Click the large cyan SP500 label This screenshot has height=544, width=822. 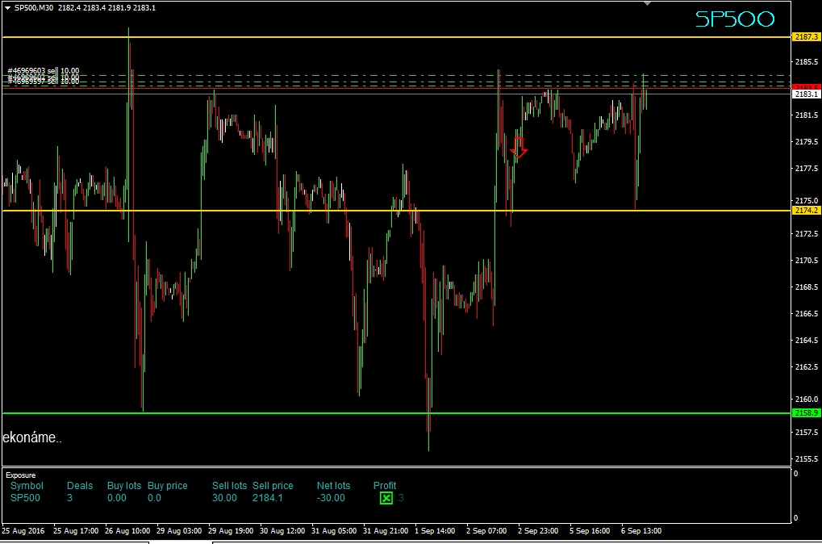(734, 19)
